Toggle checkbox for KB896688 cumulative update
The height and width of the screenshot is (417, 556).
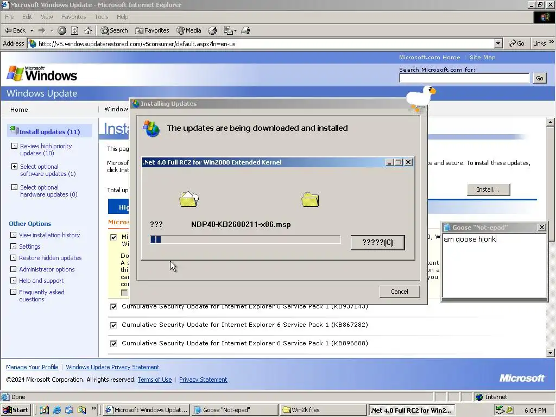click(x=113, y=344)
